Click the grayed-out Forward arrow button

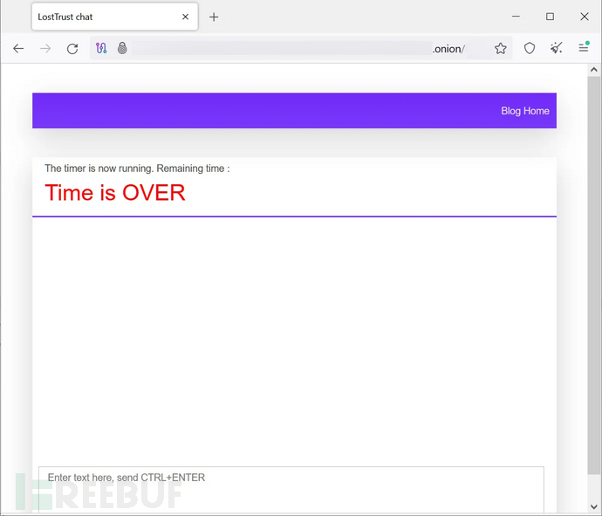pos(45,49)
